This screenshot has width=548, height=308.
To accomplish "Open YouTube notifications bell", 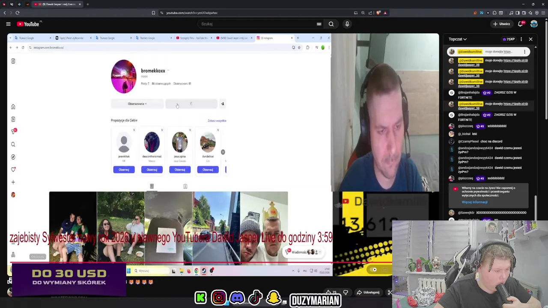I will pos(521,24).
